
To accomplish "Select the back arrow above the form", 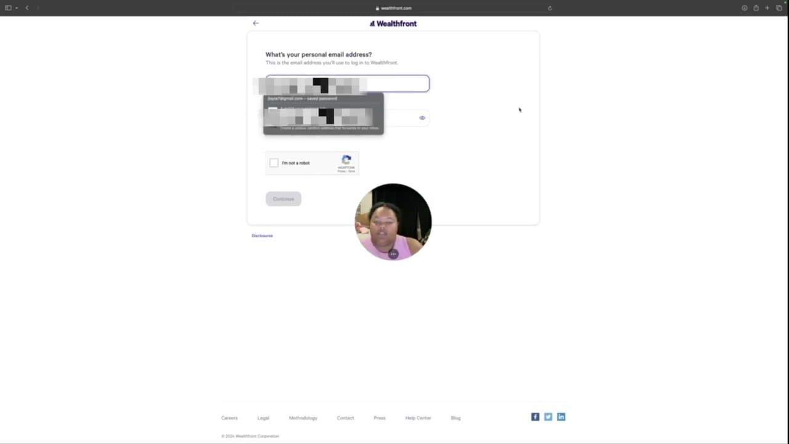I will (x=256, y=23).
